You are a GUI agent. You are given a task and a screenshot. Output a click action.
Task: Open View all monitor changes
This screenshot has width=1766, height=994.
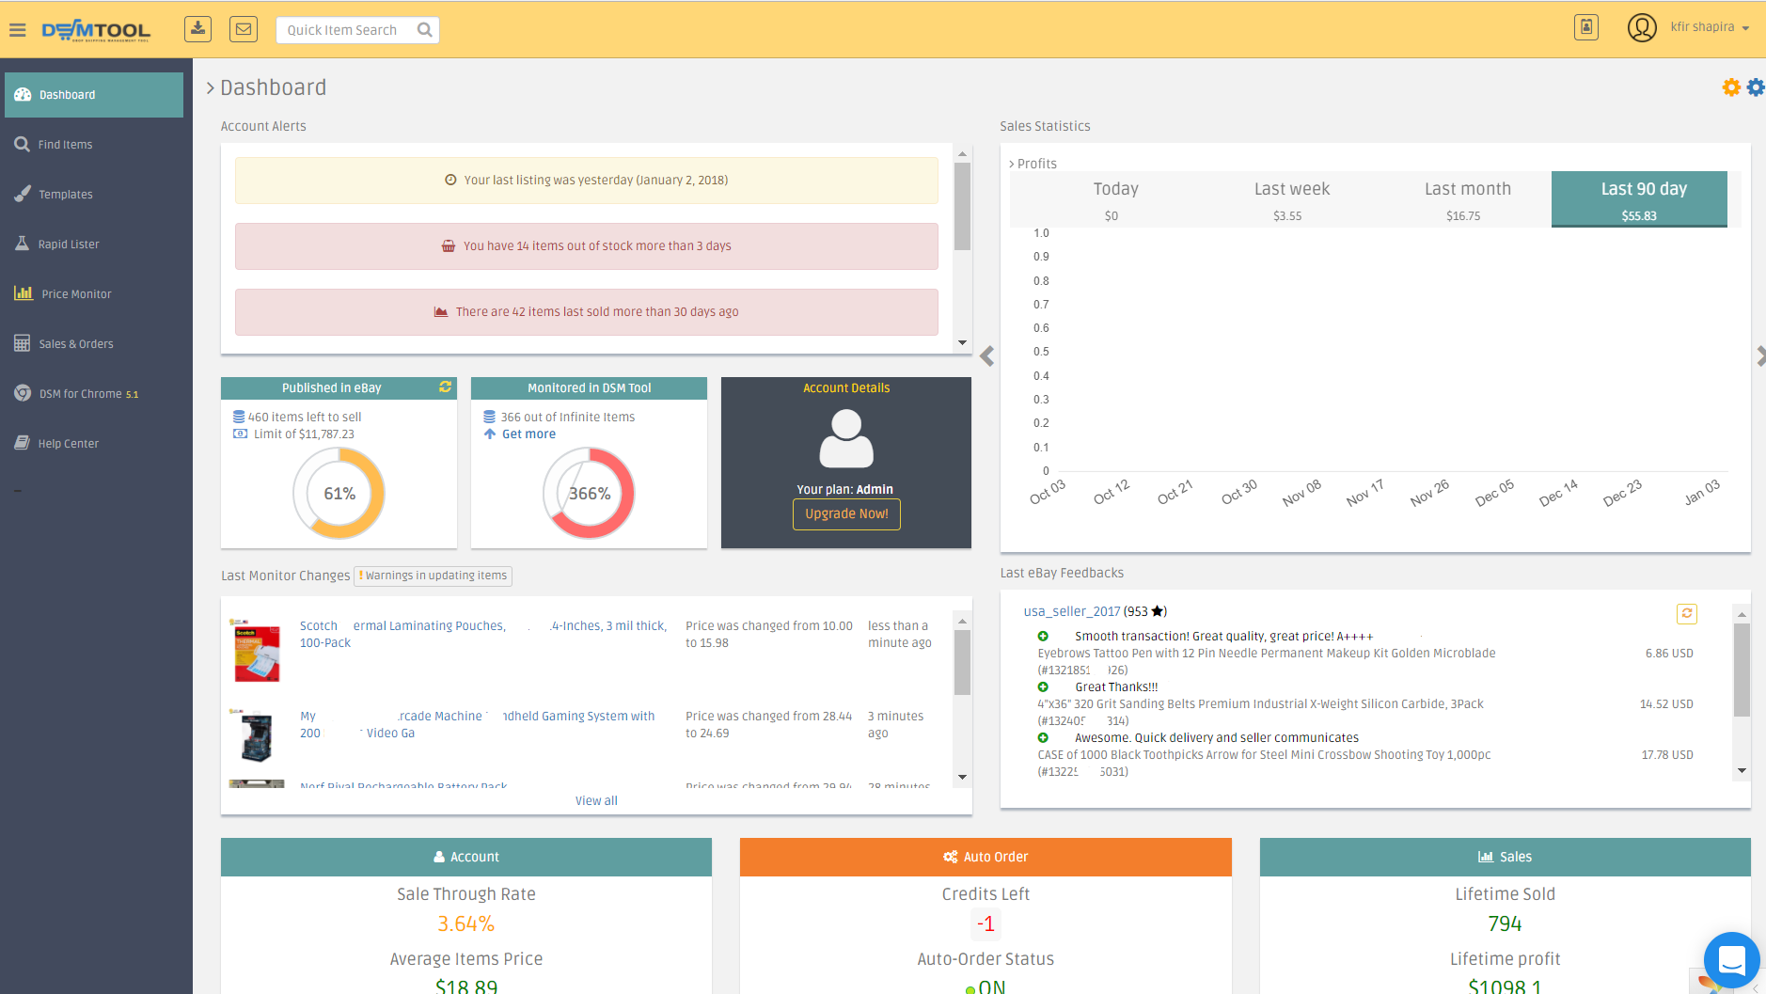(x=595, y=800)
